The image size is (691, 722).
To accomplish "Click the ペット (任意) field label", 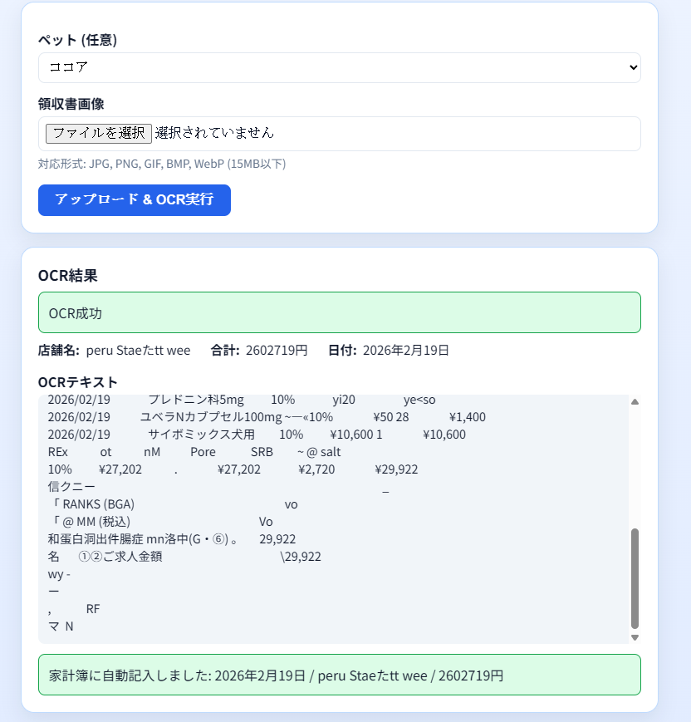I will click(x=66, y=39).
